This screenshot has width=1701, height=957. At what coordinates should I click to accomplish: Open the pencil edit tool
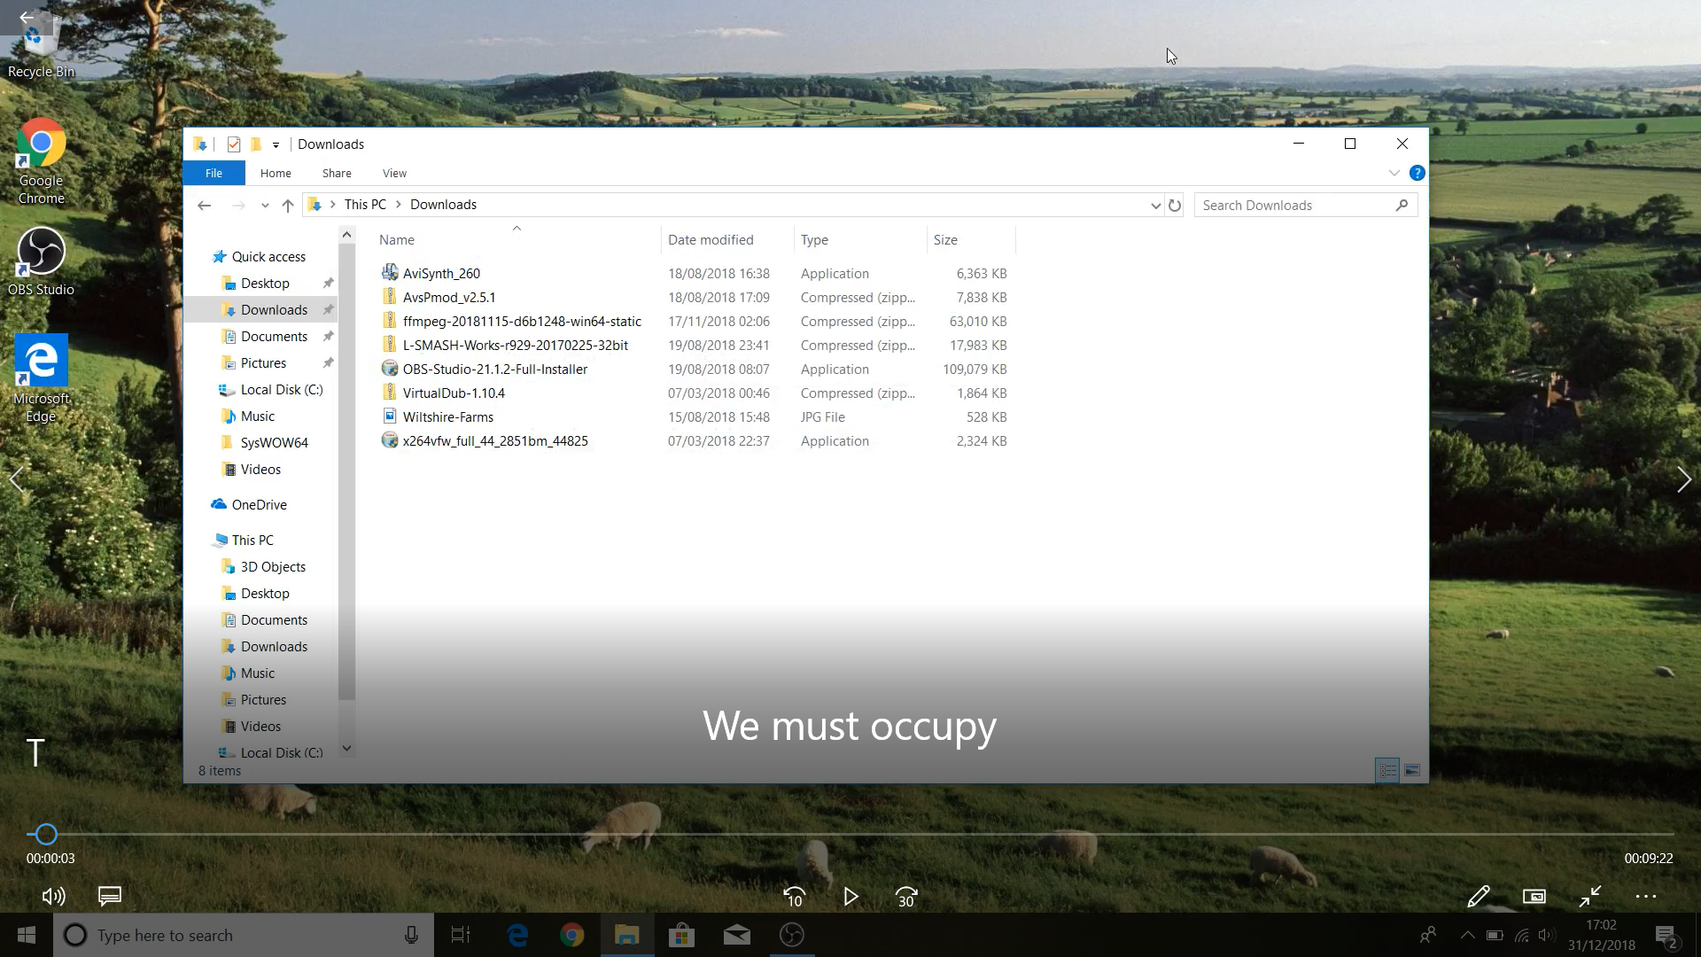(x=1478, y=897)
